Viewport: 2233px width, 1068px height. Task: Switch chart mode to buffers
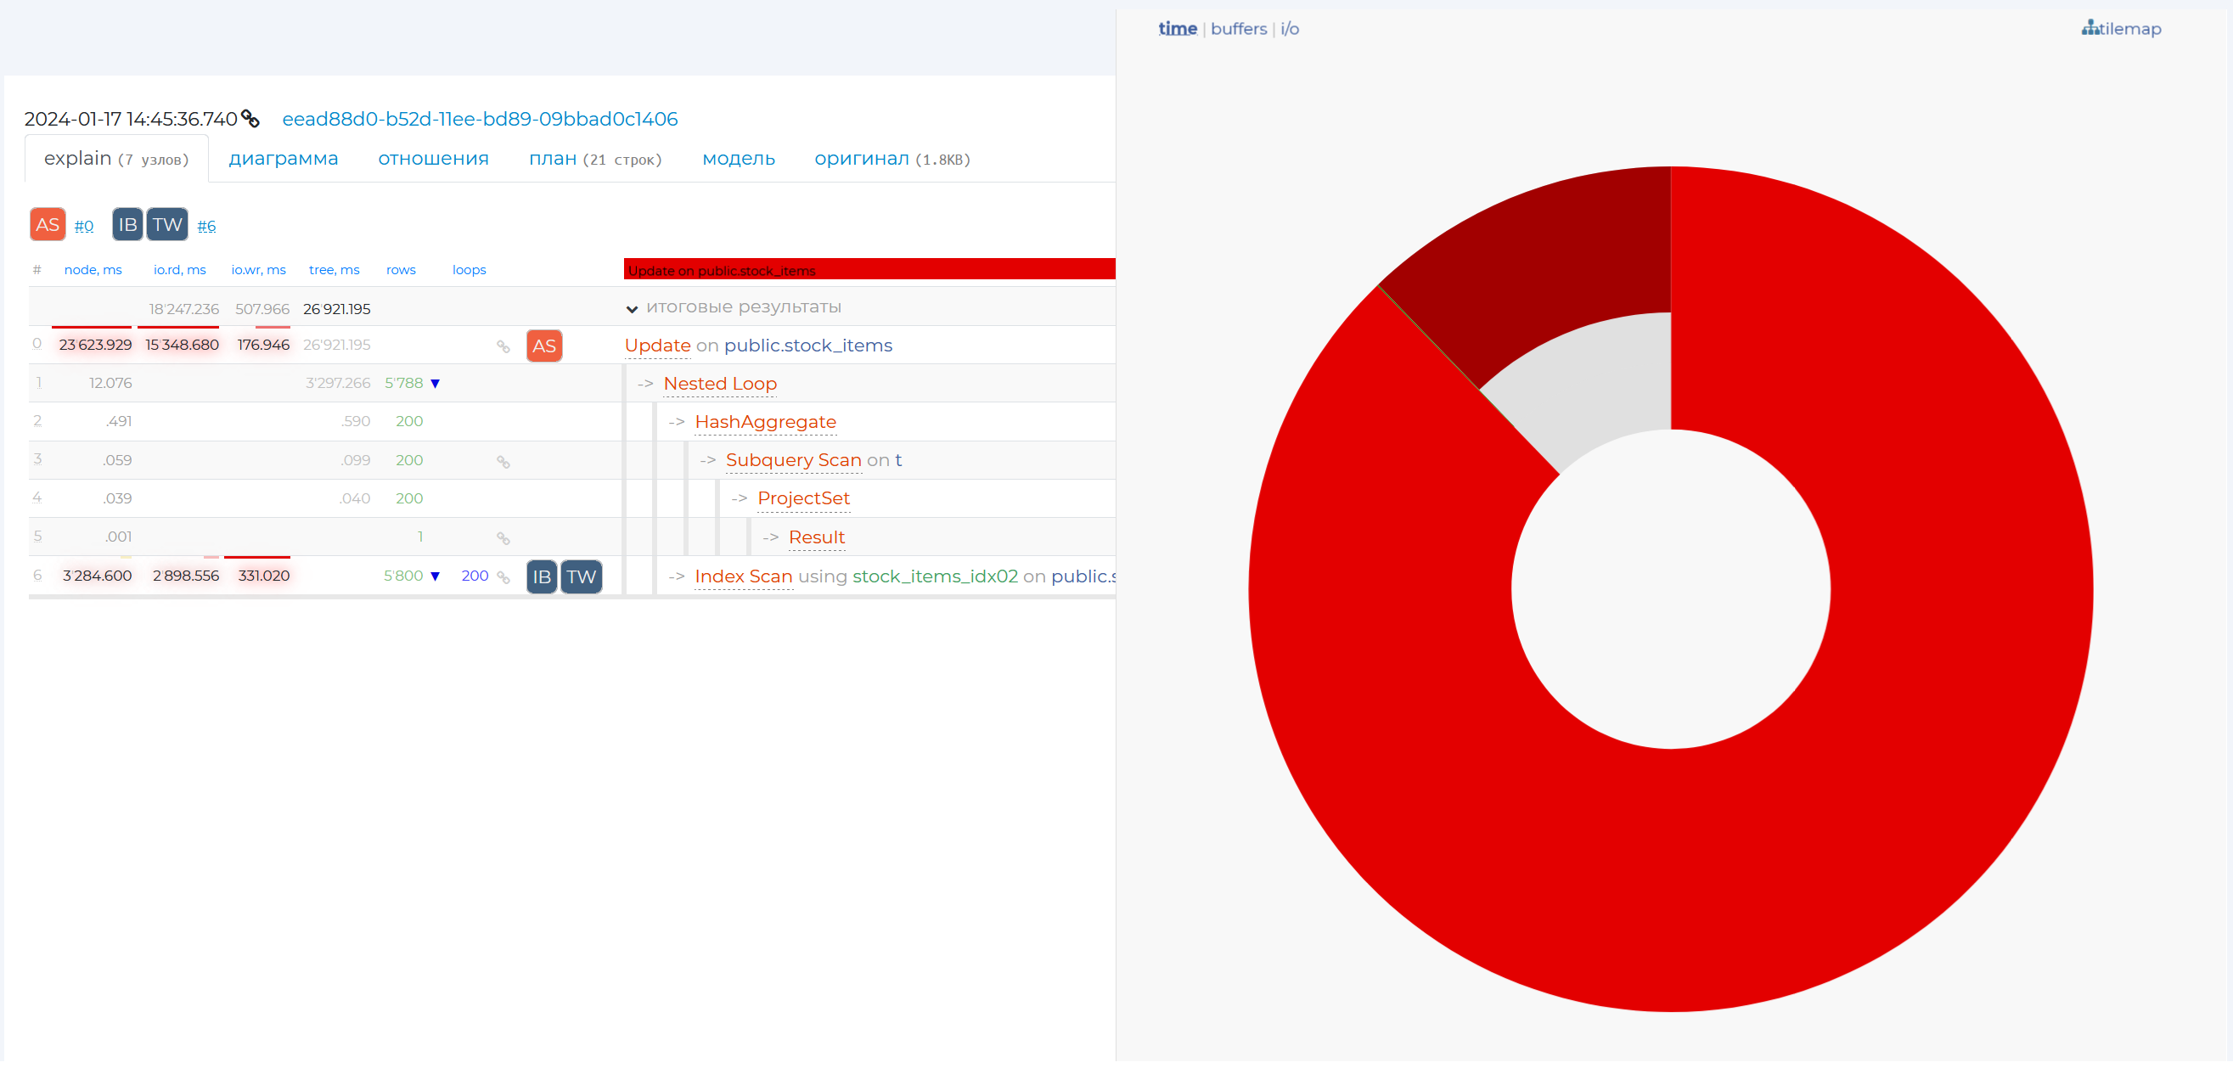1239,30
